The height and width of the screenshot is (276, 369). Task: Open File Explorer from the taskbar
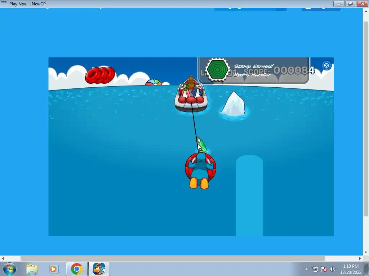tap(32, 269)
